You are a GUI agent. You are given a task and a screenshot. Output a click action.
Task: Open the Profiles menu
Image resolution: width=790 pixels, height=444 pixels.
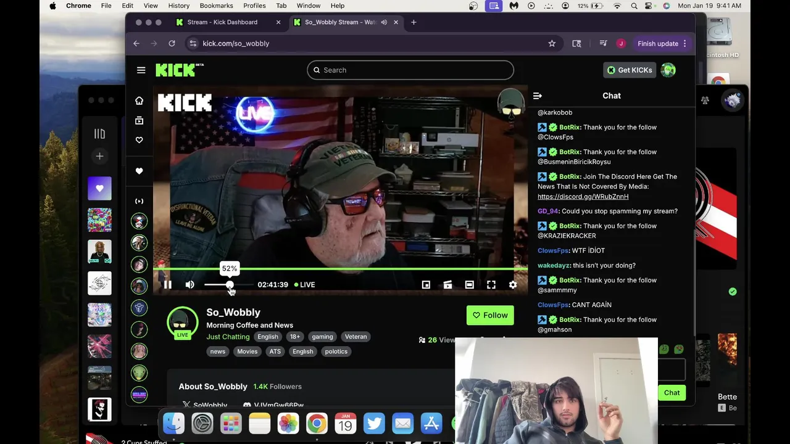tap(254, 6)
